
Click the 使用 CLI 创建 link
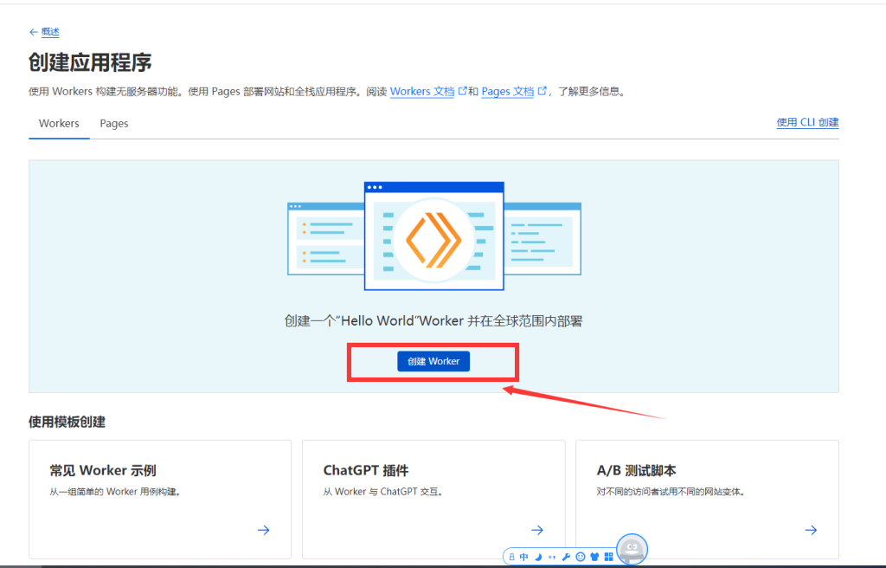coord(806,121)
